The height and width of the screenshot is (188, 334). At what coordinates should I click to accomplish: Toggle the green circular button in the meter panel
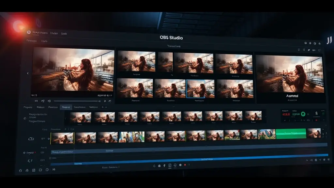pyautogui.click(x=303, y=114)
